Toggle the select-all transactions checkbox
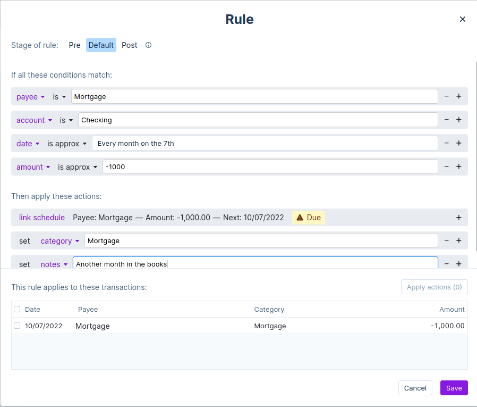This screenshot has height=407, width=477. [17, 309]
